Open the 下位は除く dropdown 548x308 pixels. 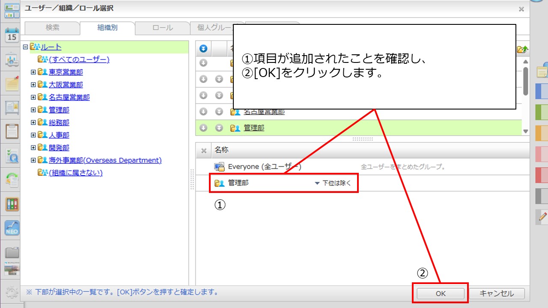tap(333, 183)
